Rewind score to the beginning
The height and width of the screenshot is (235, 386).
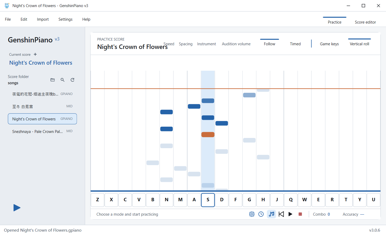pyautogui.click(x=281, y=214)
